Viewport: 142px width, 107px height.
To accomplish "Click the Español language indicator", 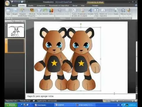I will 47,101.
